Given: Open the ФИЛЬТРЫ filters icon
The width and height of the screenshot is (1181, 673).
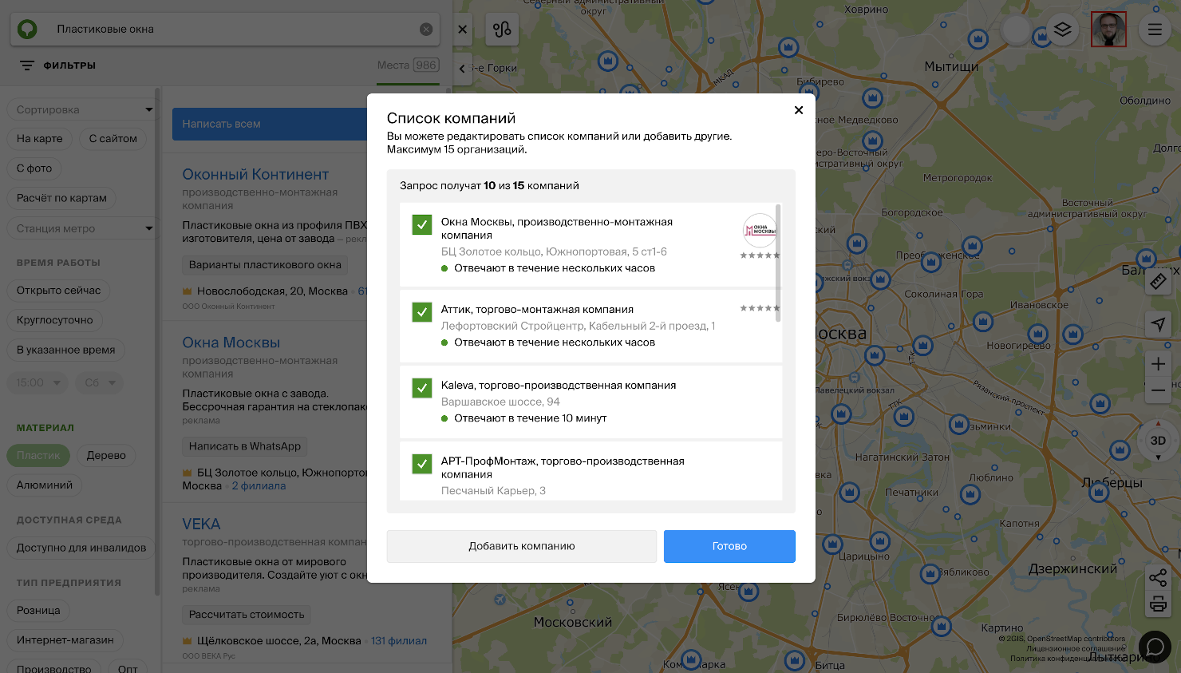Looking at the screenshot, I should [x=27, y=65].
